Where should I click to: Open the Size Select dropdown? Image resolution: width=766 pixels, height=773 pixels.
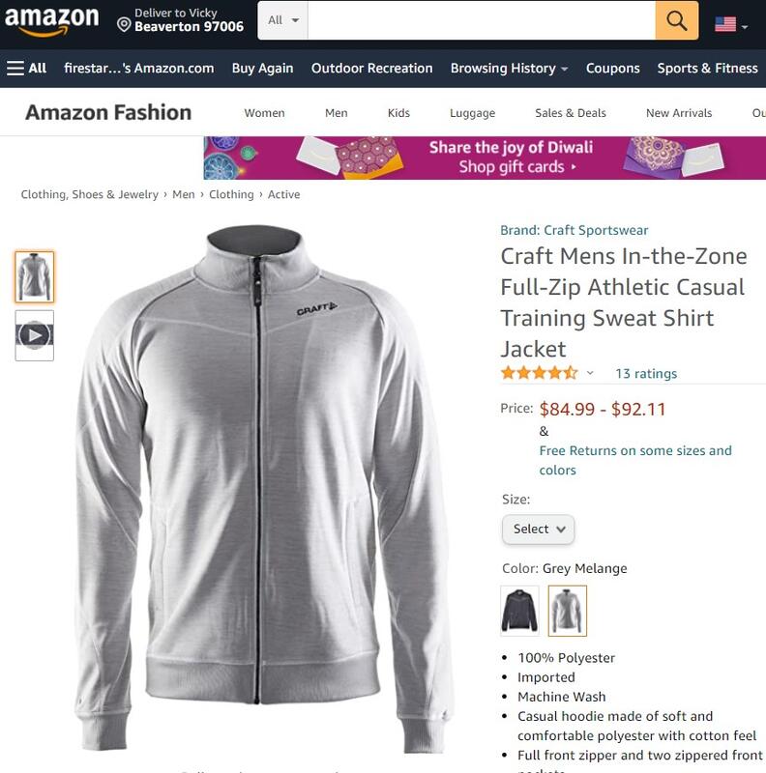tap(538, 530)
